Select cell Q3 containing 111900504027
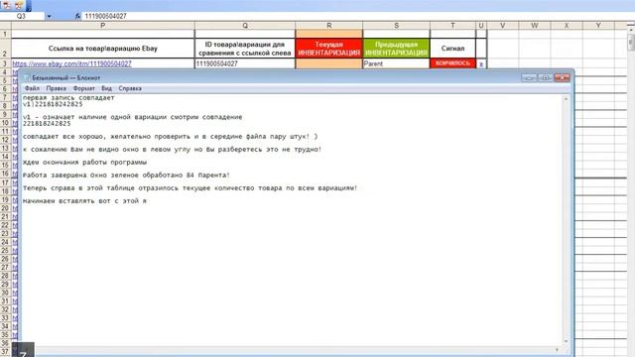The width and height of the screenshot is (635, 357). (x=245, y=63)
